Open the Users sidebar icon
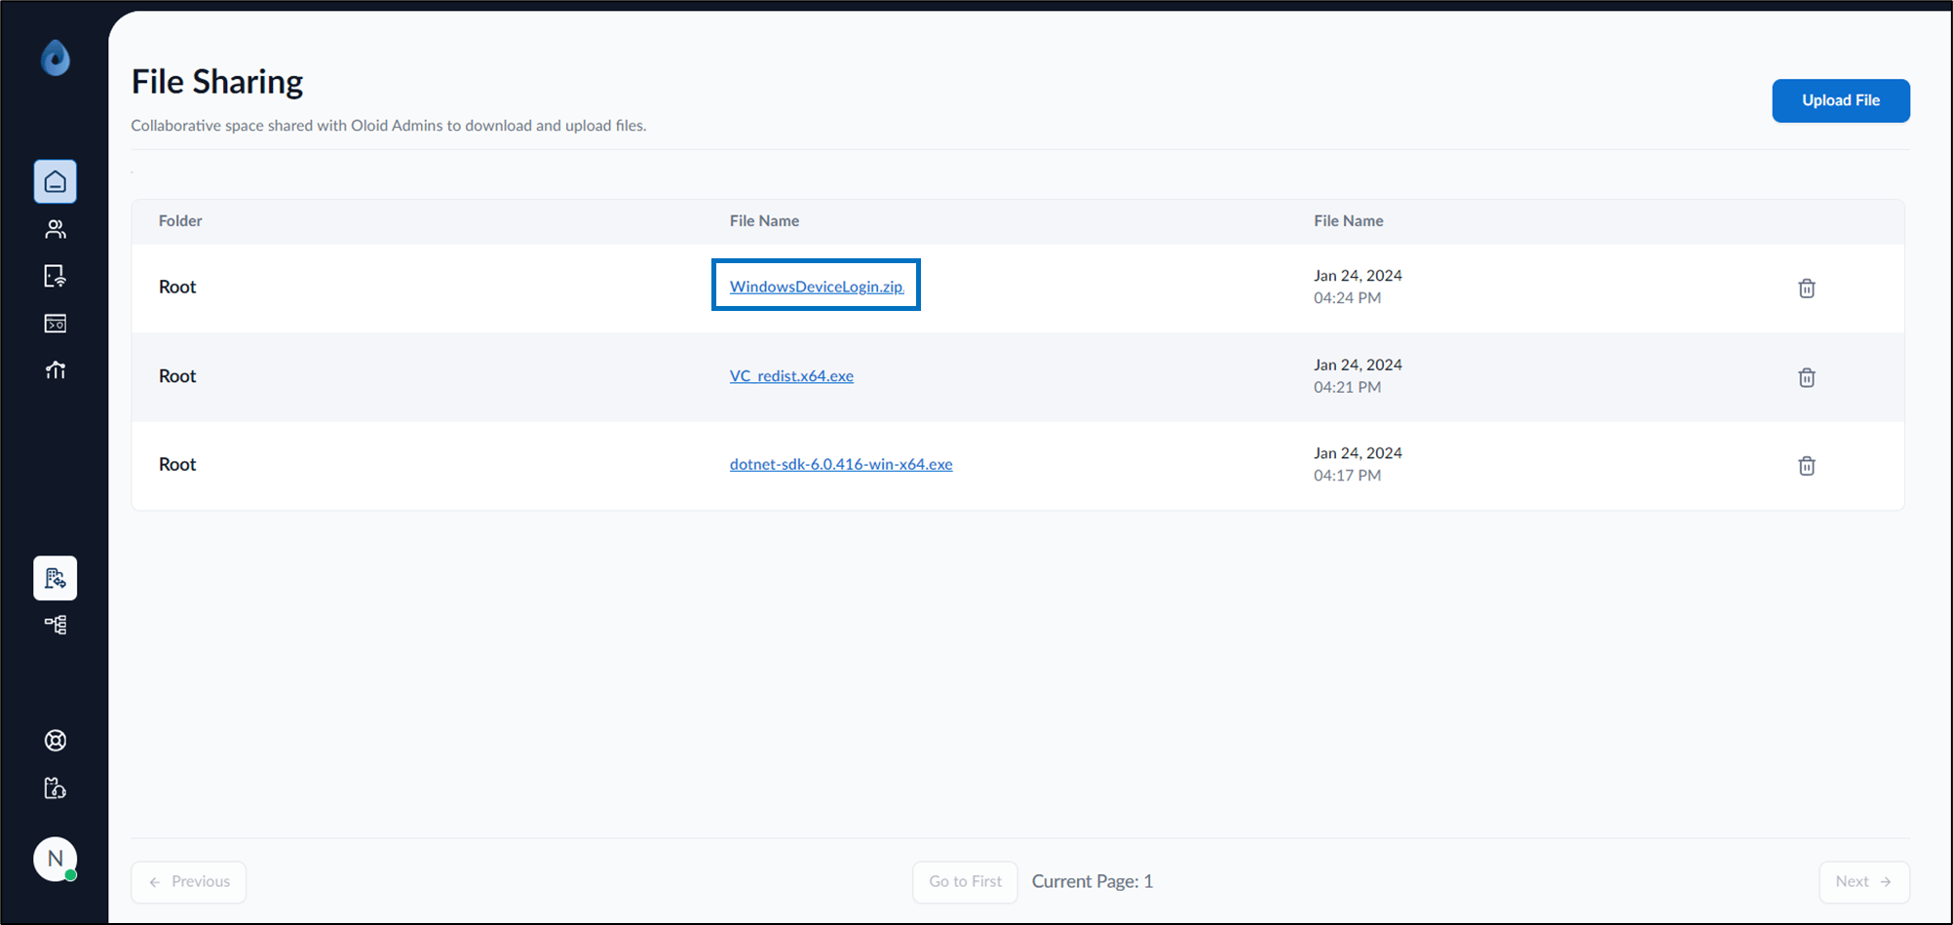The height and width of the screenshot is (925, 1953). pos(56,229)
